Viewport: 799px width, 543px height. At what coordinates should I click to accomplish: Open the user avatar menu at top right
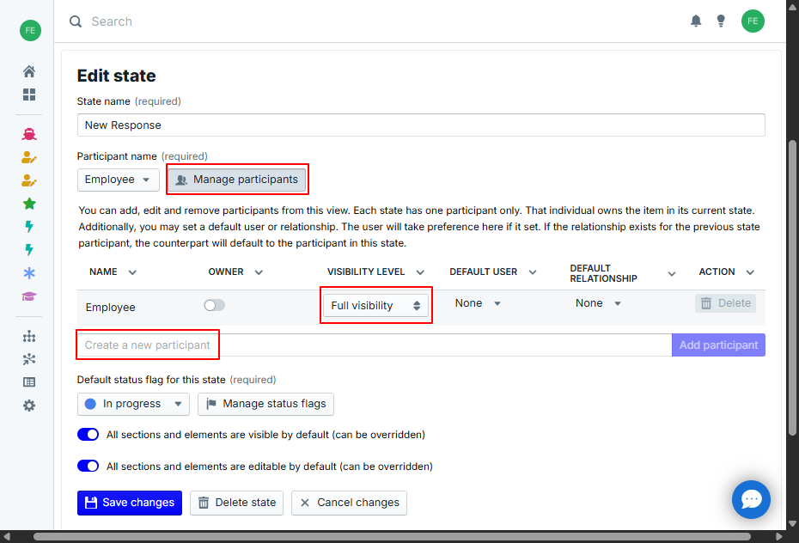[753, 21]
